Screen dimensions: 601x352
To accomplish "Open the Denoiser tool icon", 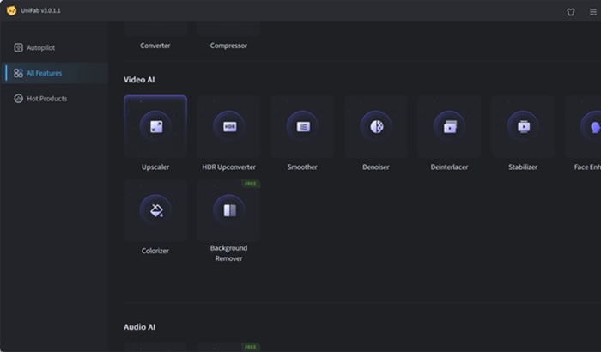I will pyautogui.click(x=376, y=126).
